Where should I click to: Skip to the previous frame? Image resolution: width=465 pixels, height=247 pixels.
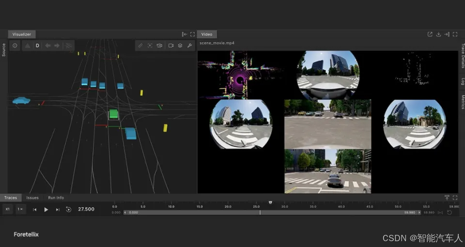pos(34,210)
